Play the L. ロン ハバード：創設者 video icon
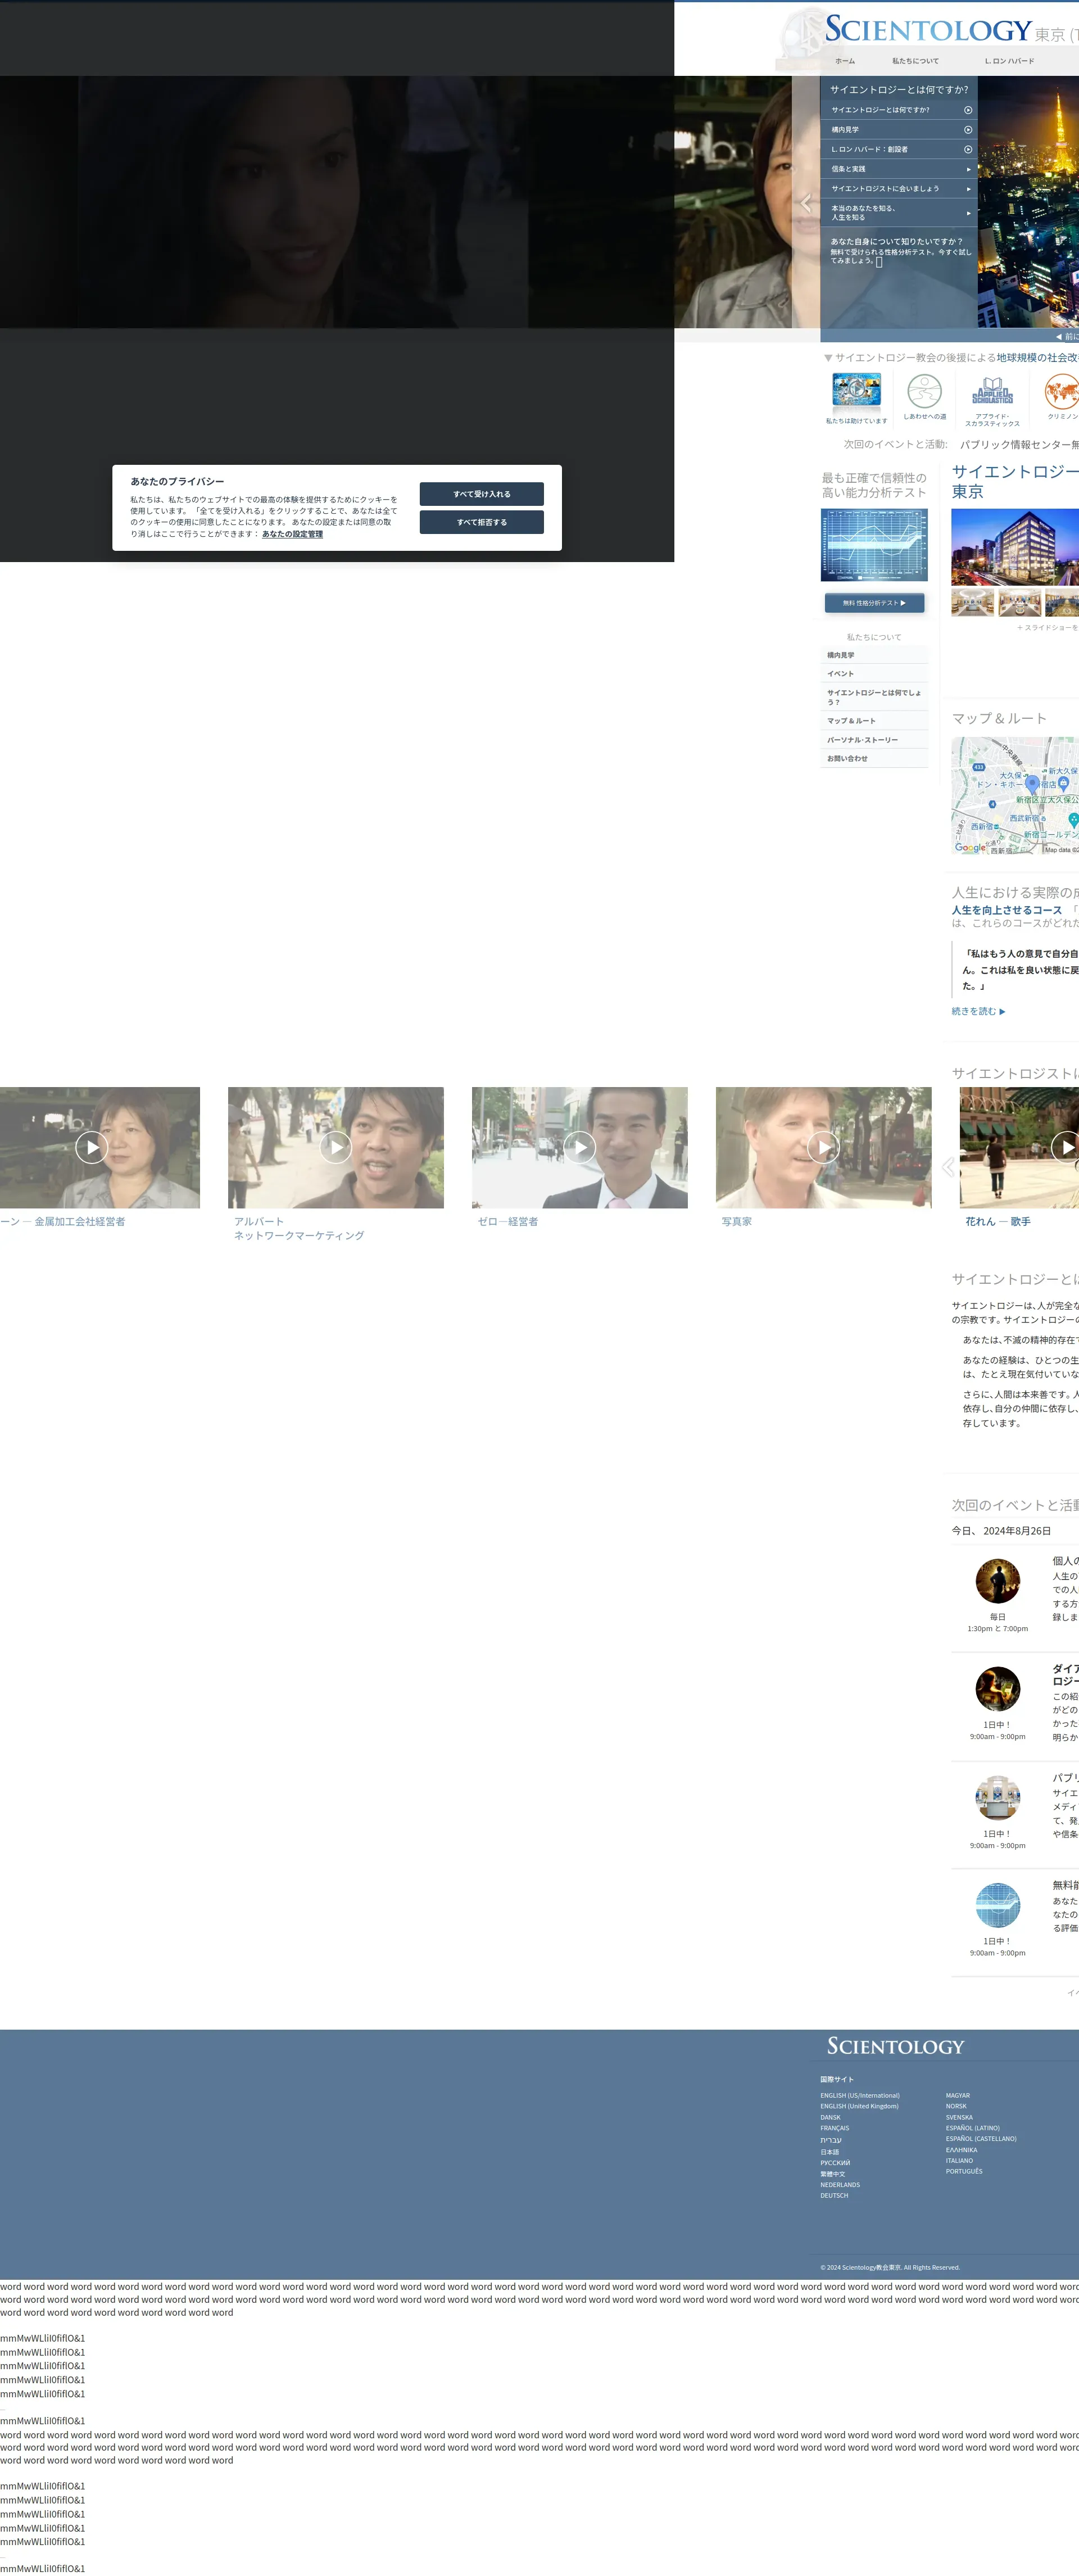 968,149
